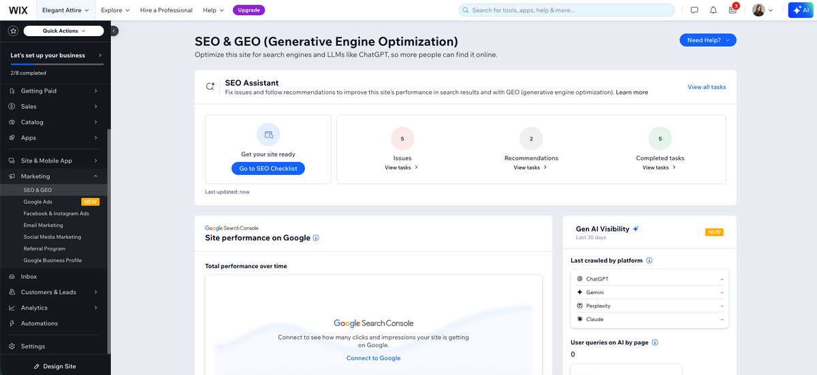View tasks under Issues
The height and width of the screenshot is (375, 817).
[x=402, y=167]
